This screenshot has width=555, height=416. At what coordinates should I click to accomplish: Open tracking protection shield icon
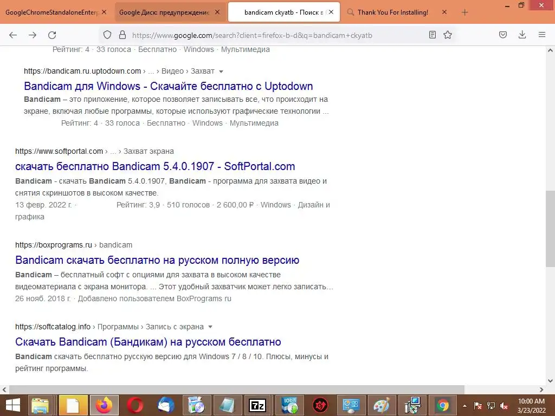click(x=107, y=35)
